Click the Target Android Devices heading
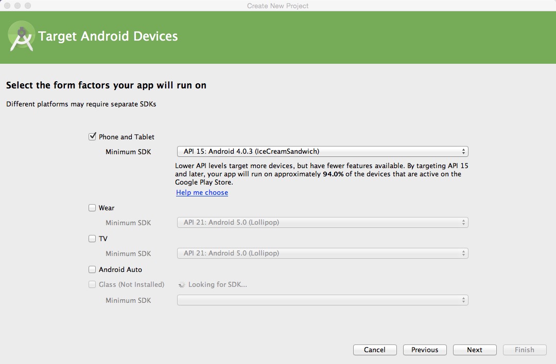This screenshot has height=364, width=556. 108,36
